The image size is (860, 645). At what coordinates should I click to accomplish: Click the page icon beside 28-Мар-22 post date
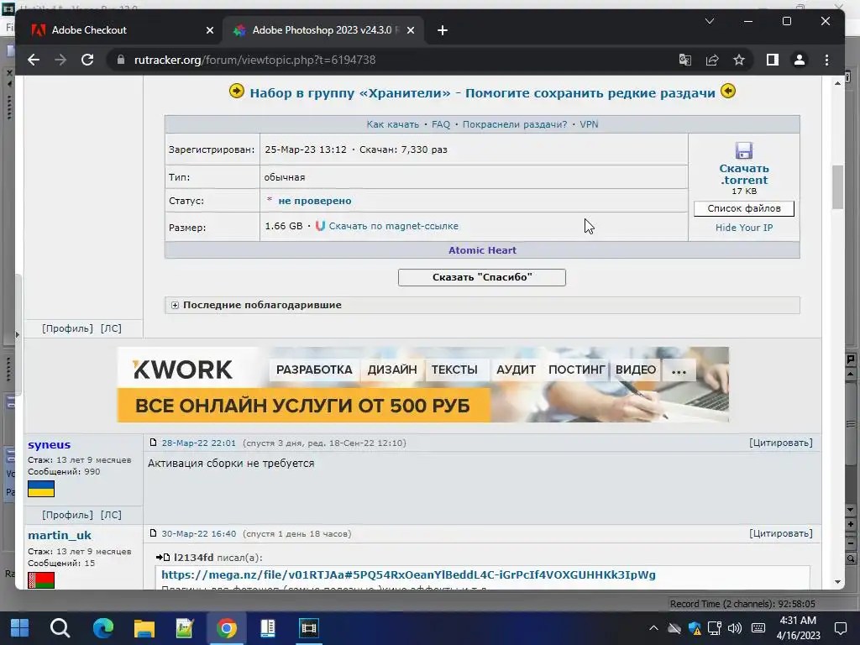click(153, 443)
